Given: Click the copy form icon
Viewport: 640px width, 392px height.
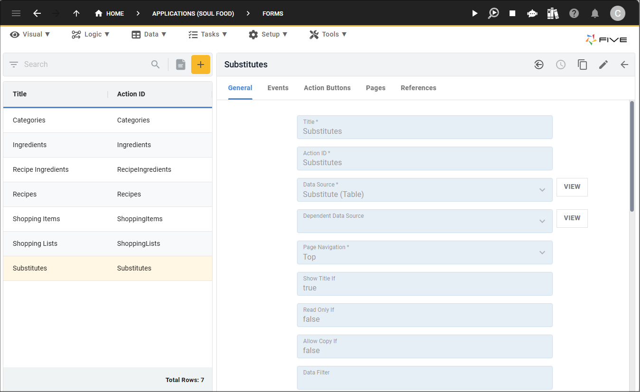Looking at the screenshot, I should [x=582, y=65].
